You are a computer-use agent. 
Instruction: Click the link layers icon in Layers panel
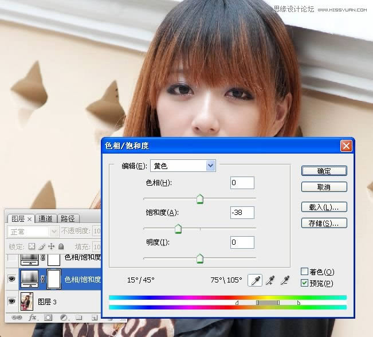point(17,317)
